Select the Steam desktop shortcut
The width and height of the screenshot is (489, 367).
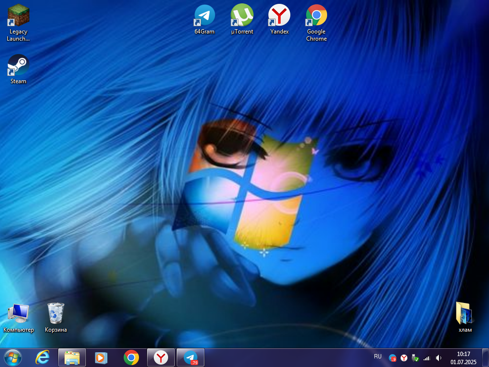[18, 69]
